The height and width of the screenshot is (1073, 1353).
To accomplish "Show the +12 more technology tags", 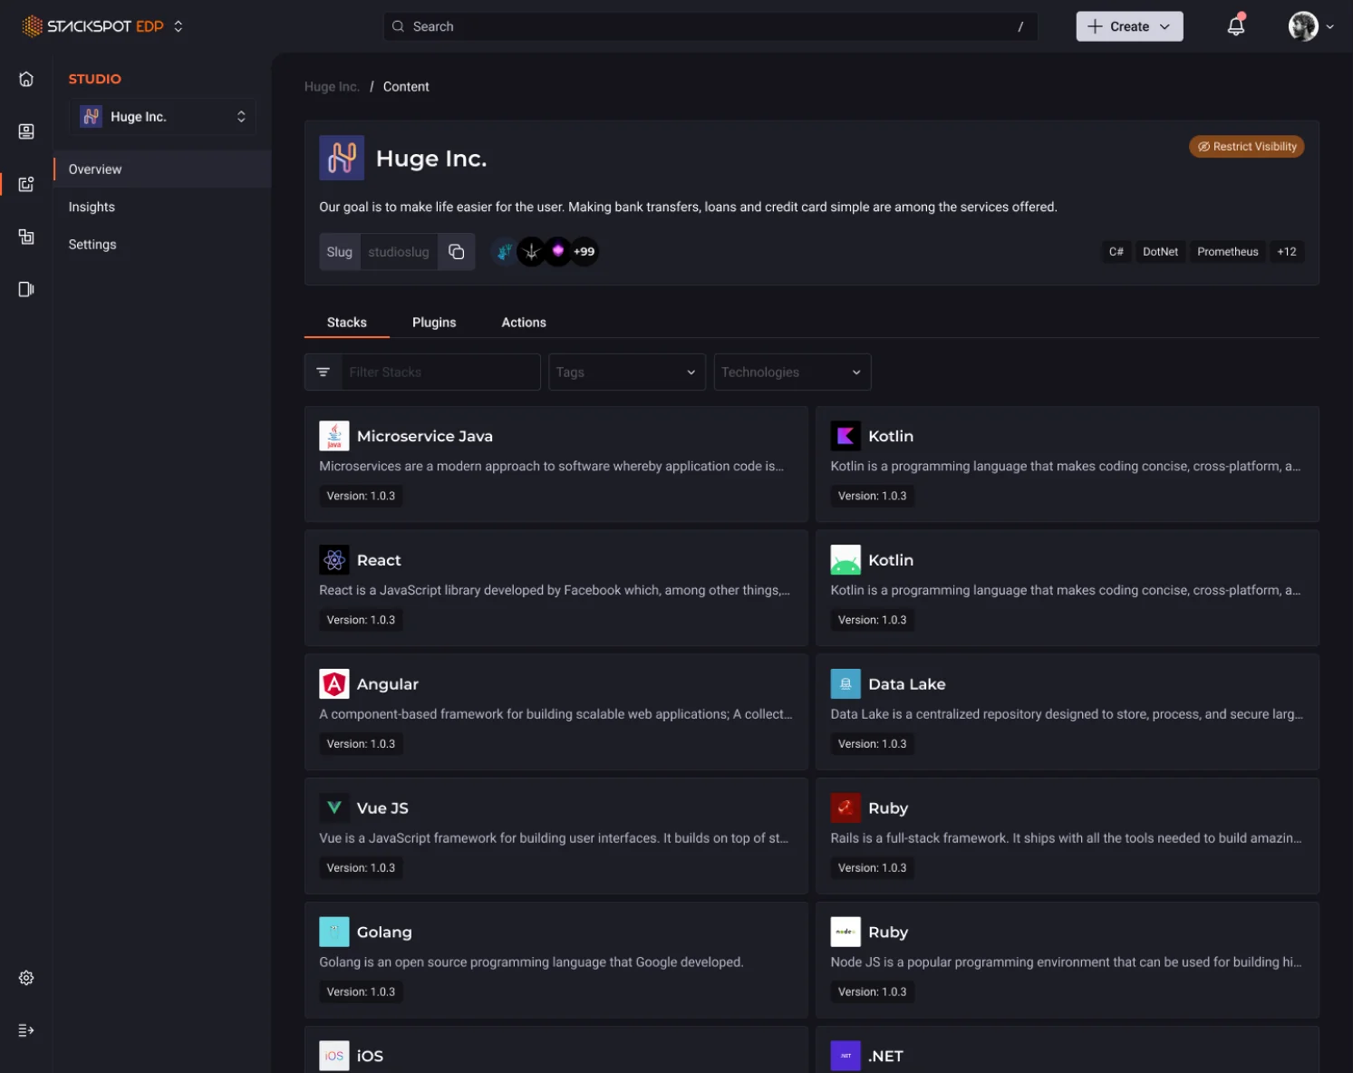I will (x=1287, y=252).
